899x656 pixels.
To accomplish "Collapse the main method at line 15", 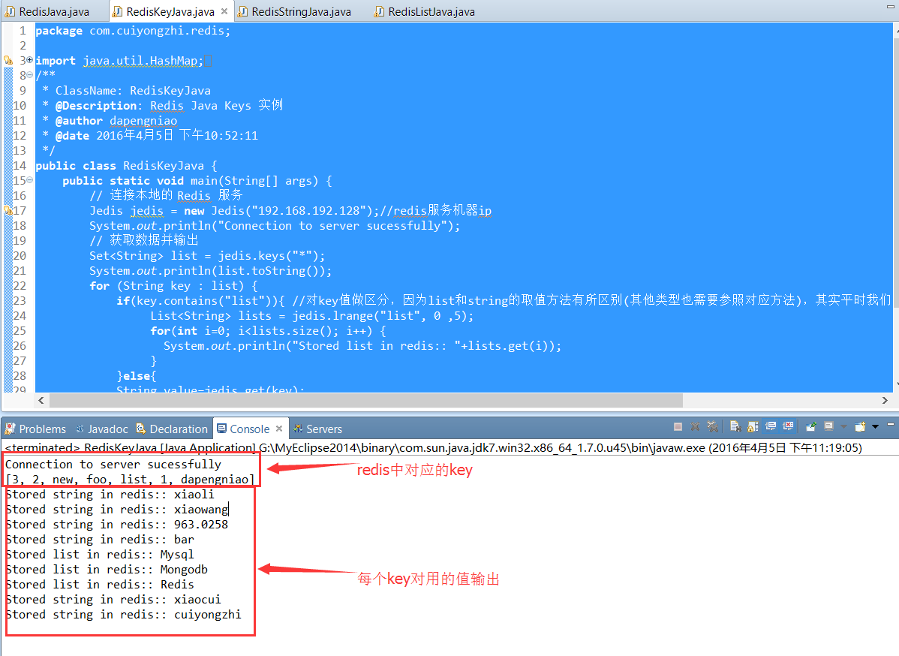I will 29,180.
